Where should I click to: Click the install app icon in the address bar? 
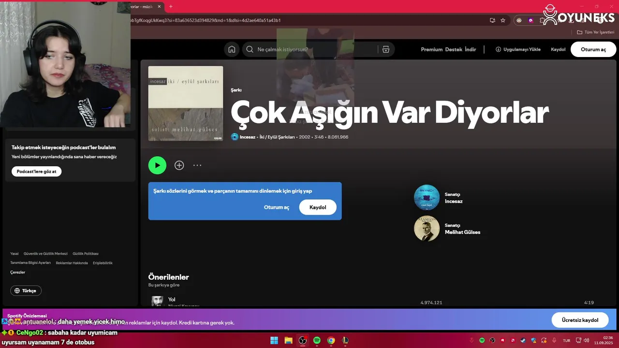[492, 20]
